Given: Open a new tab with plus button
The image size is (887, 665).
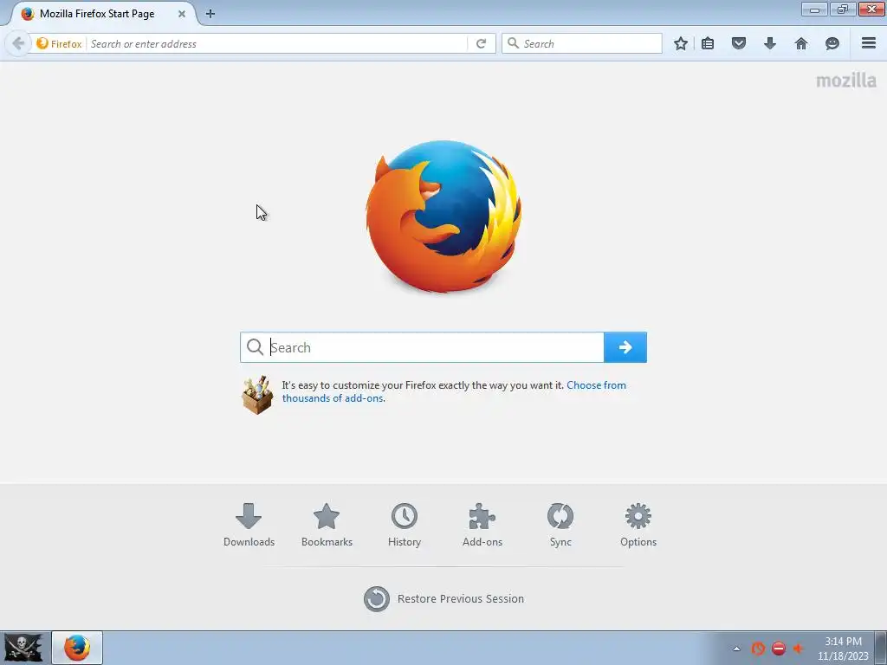Looking at the screenshot, I should pyautogui.click(x=210, y=14).
